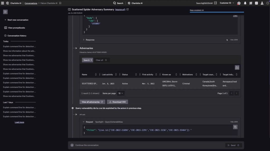Viewport: 270px width, 151px height.
Task: Click Load more conversations
Action: (20, 122)
